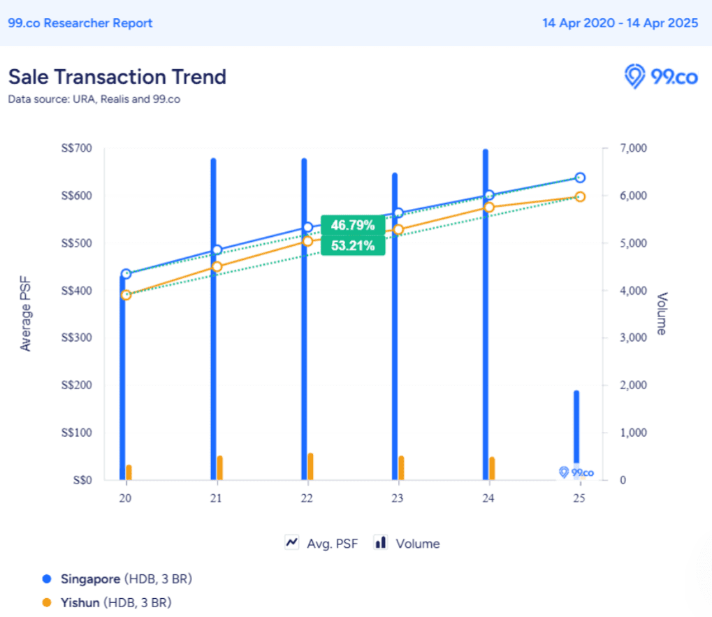Click the date range 14 Apr 2020 - 14 Apr 2025

point(620,23)
